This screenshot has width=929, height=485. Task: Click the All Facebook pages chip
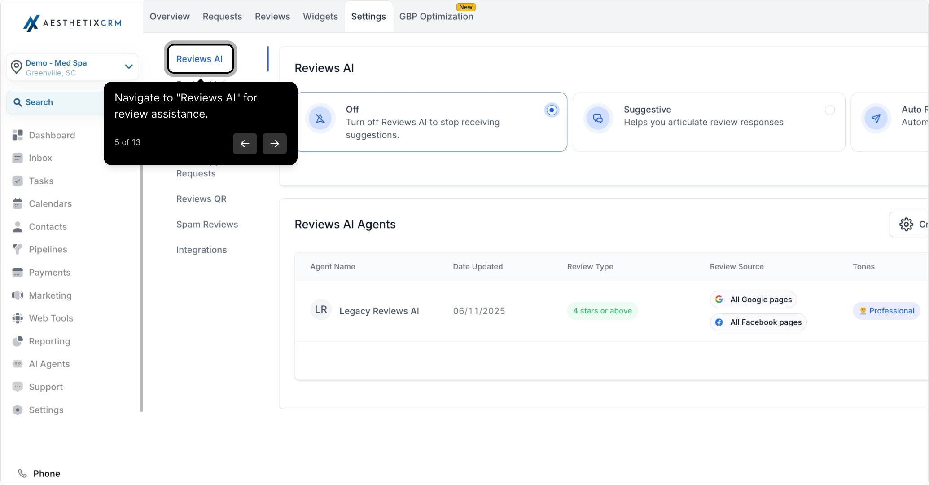pos(758,322)
